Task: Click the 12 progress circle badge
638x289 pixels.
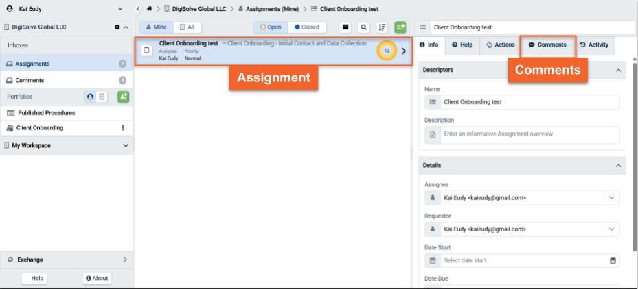Action: click(387, 51)
